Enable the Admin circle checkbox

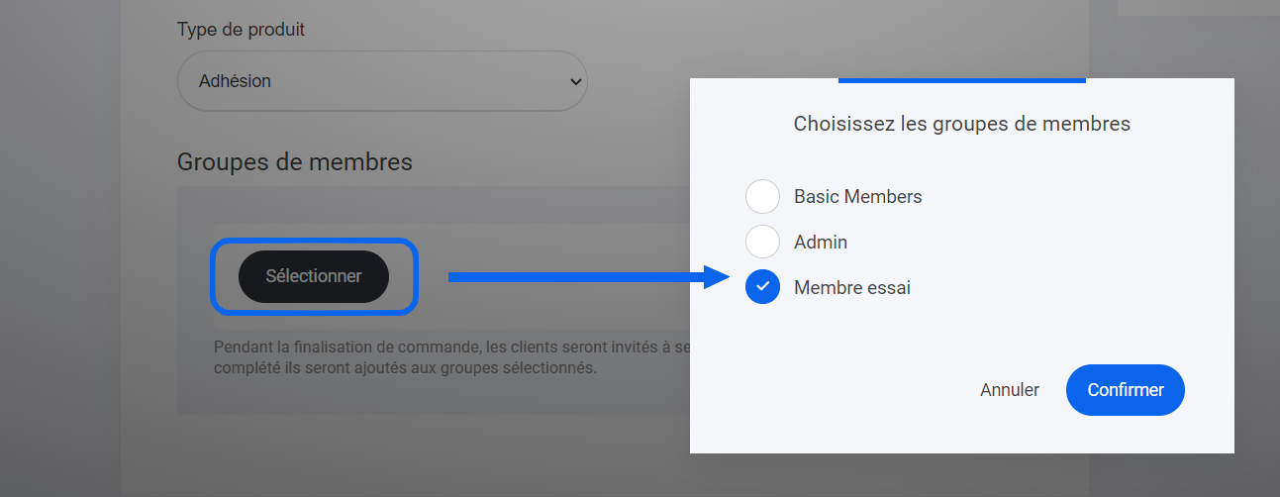tap(762, 242)
